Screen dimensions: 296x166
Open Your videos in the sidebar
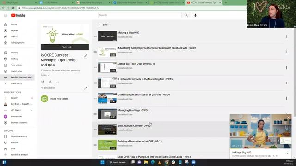(x=17, y=65)
